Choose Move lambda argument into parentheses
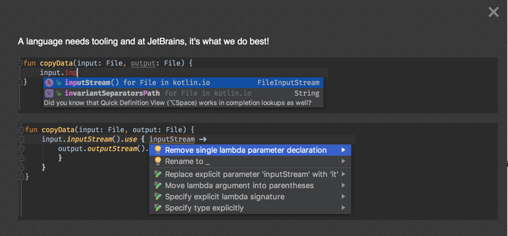Viewport: 508px width, 236px height. click(x=250, y=186)
